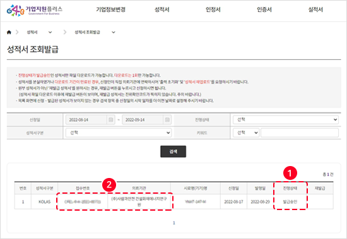The image size is (347, 239).
Task: Click 의뢰기관 column header
Action: [x=139, y=188]
